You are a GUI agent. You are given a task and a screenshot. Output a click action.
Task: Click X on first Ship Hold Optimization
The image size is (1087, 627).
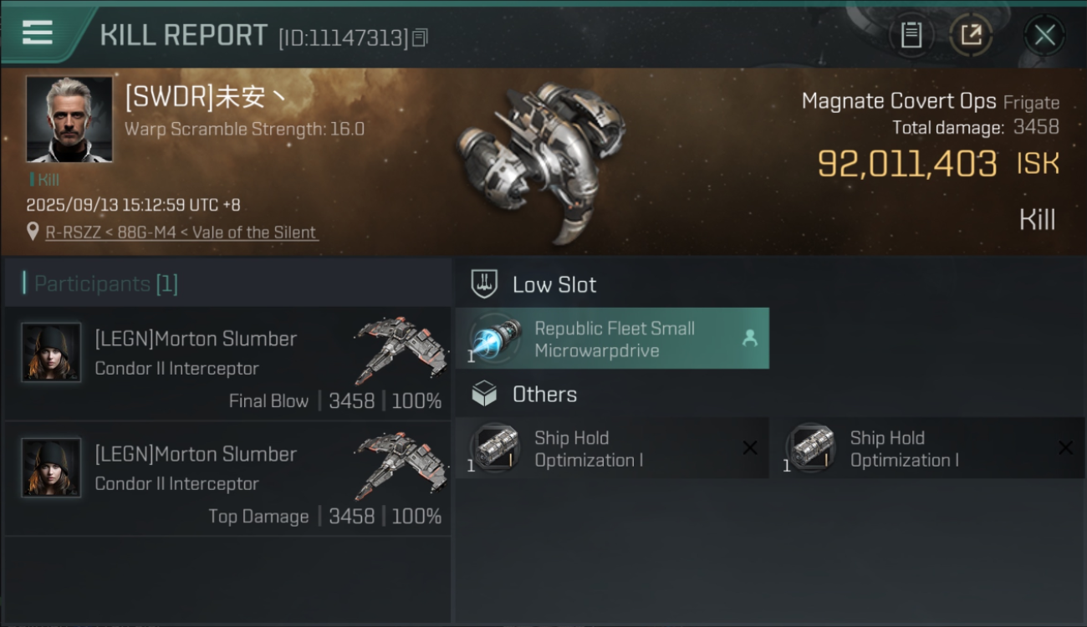point(750,448)
